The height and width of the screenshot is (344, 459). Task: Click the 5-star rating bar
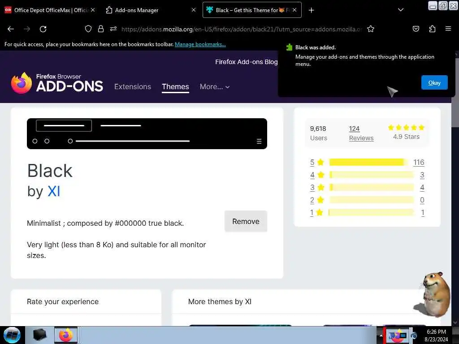tap(369, 162)
